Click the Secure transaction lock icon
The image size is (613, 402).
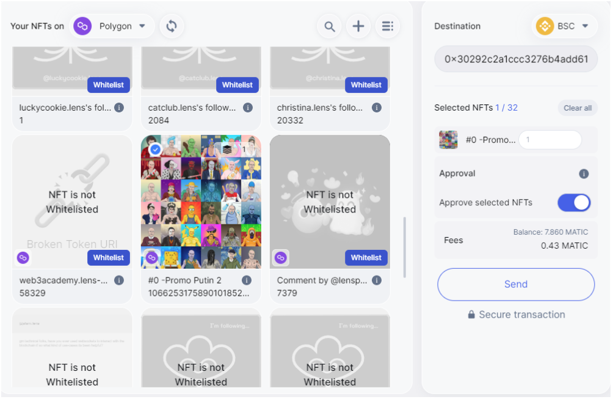471,315
